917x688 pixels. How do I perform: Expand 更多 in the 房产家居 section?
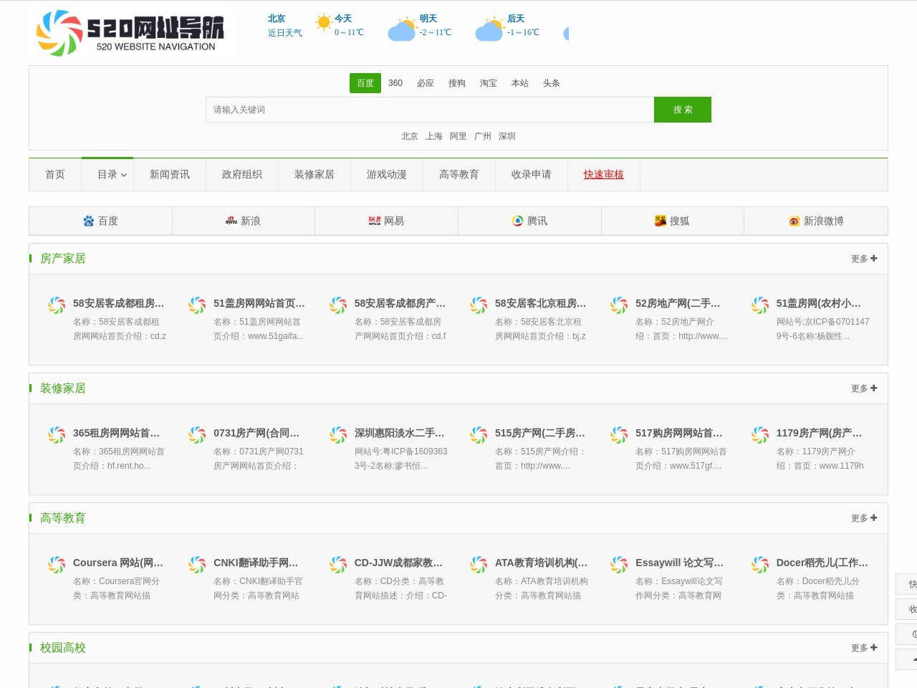point(864,259)
